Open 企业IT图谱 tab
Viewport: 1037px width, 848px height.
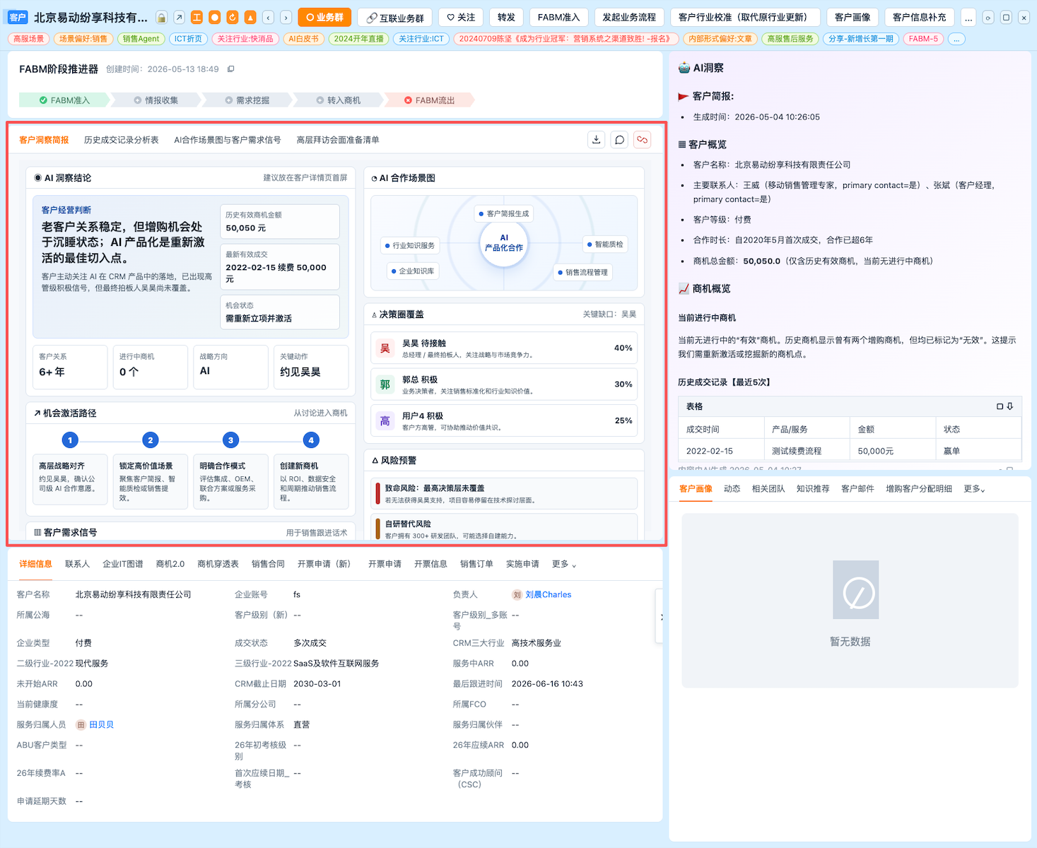123,564
